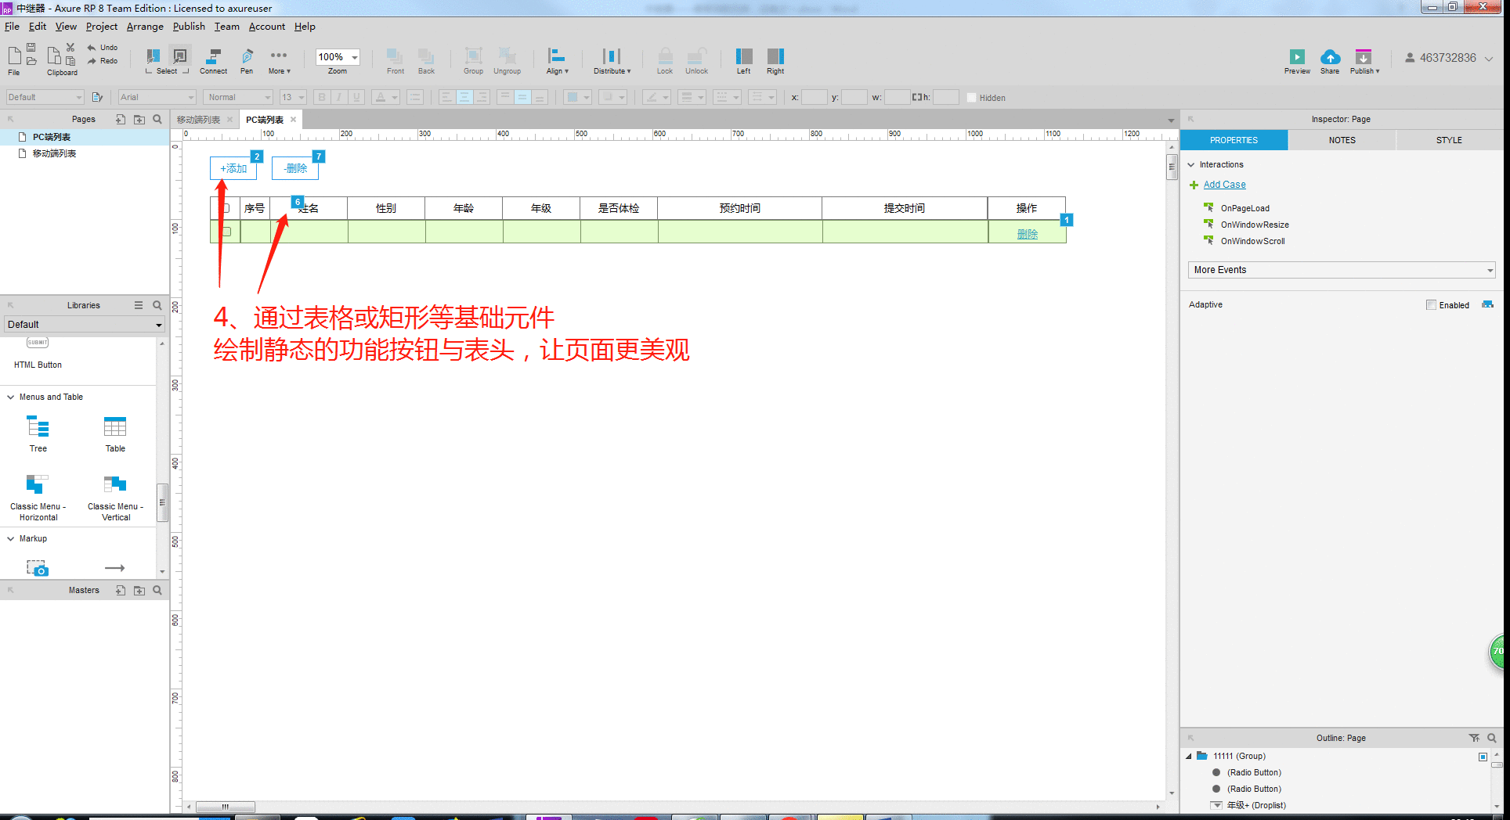Click the Add Case link
Screen dimensions: 1510x820
coord(1224,185)
